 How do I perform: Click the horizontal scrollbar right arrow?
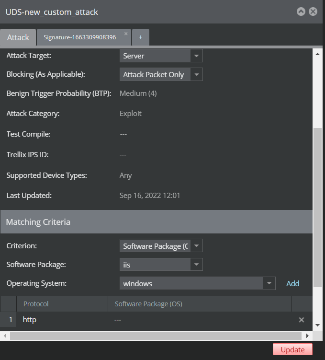coord(307,336)
